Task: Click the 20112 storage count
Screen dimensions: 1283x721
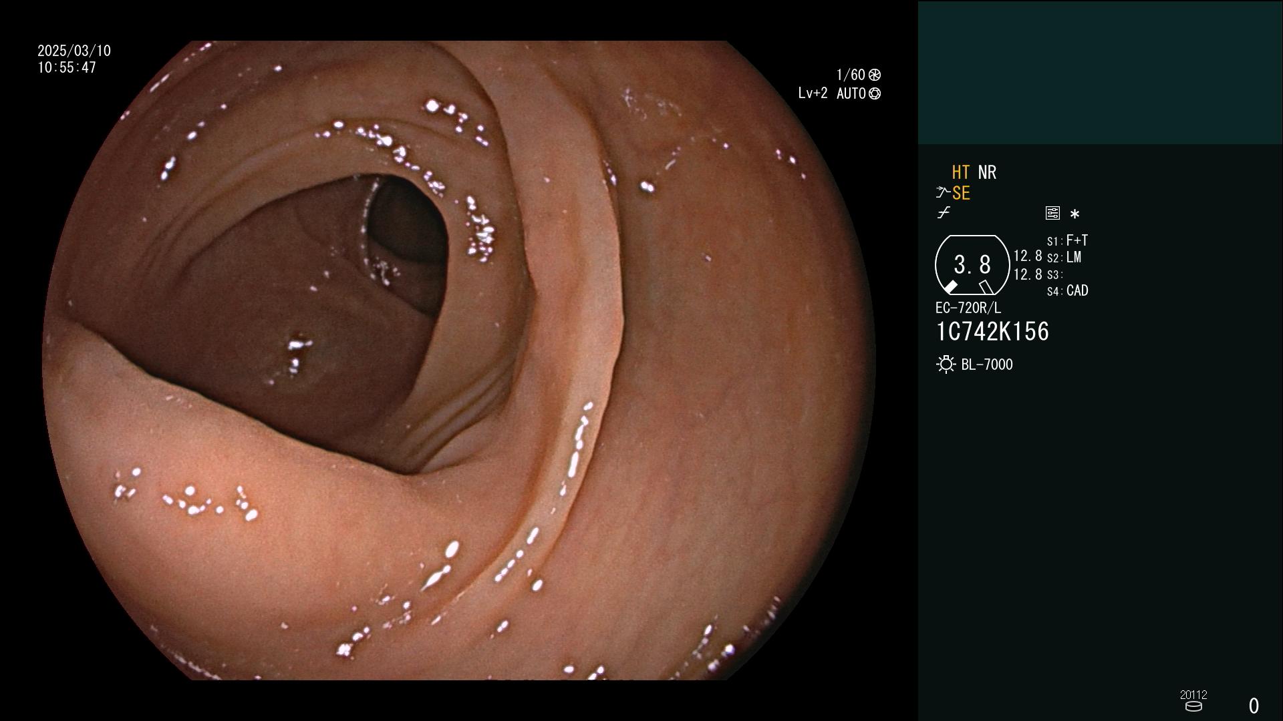Action: [1193, 694]
